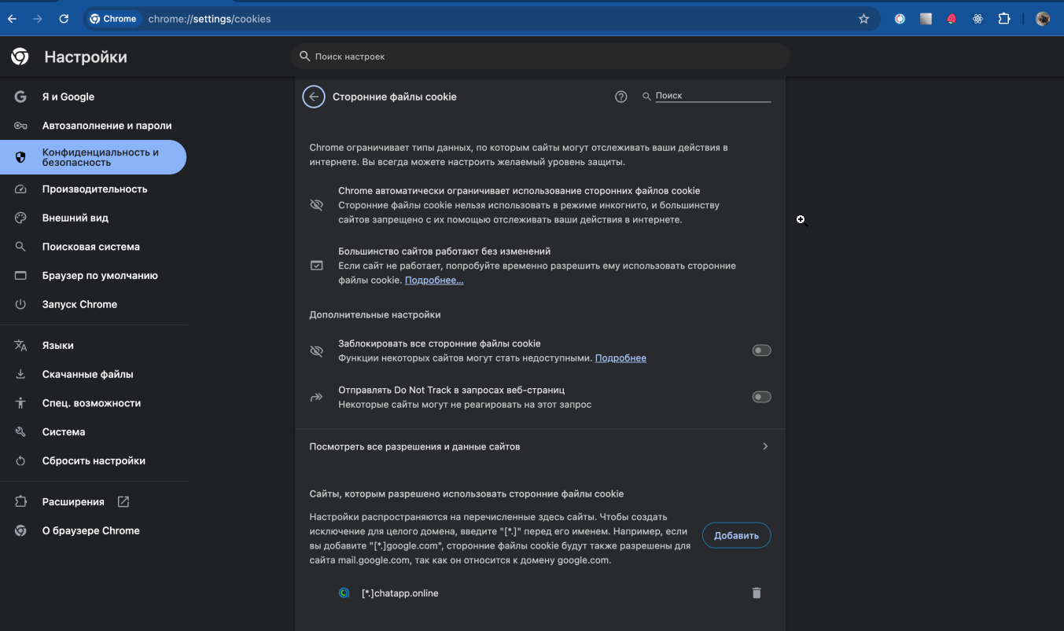This screenshot has height=631, width=1064.
Task: Bookmark this page with the star icon
Action: coord(863,19)
